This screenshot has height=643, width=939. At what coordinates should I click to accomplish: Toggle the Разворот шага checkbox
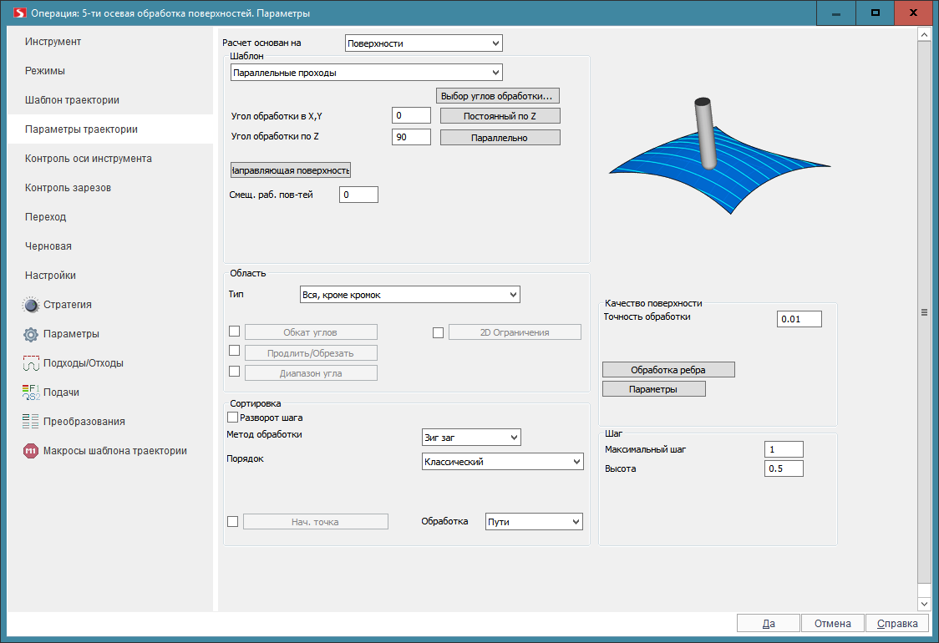pyautogui.click(x=232, y=417)
